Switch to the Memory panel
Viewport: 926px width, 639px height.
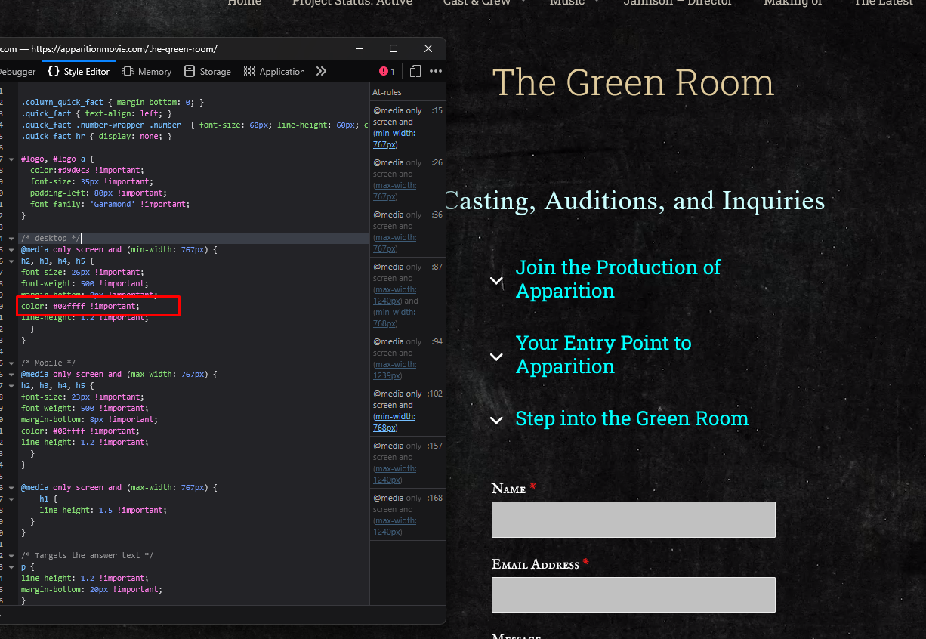point(147,72)
